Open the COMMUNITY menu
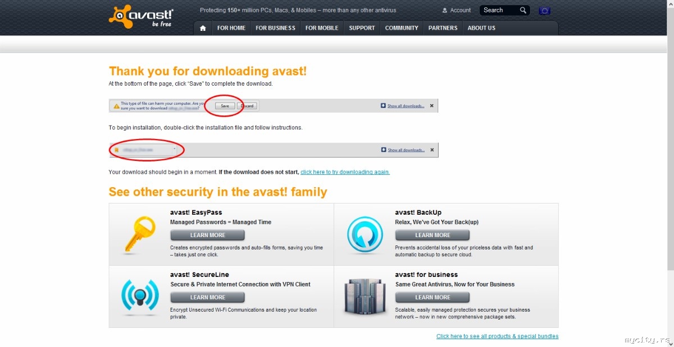Screen dimensions: 674x347 click(x=402, y=28)
